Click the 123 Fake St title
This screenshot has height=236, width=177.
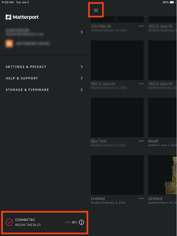[x=101, y=26]
